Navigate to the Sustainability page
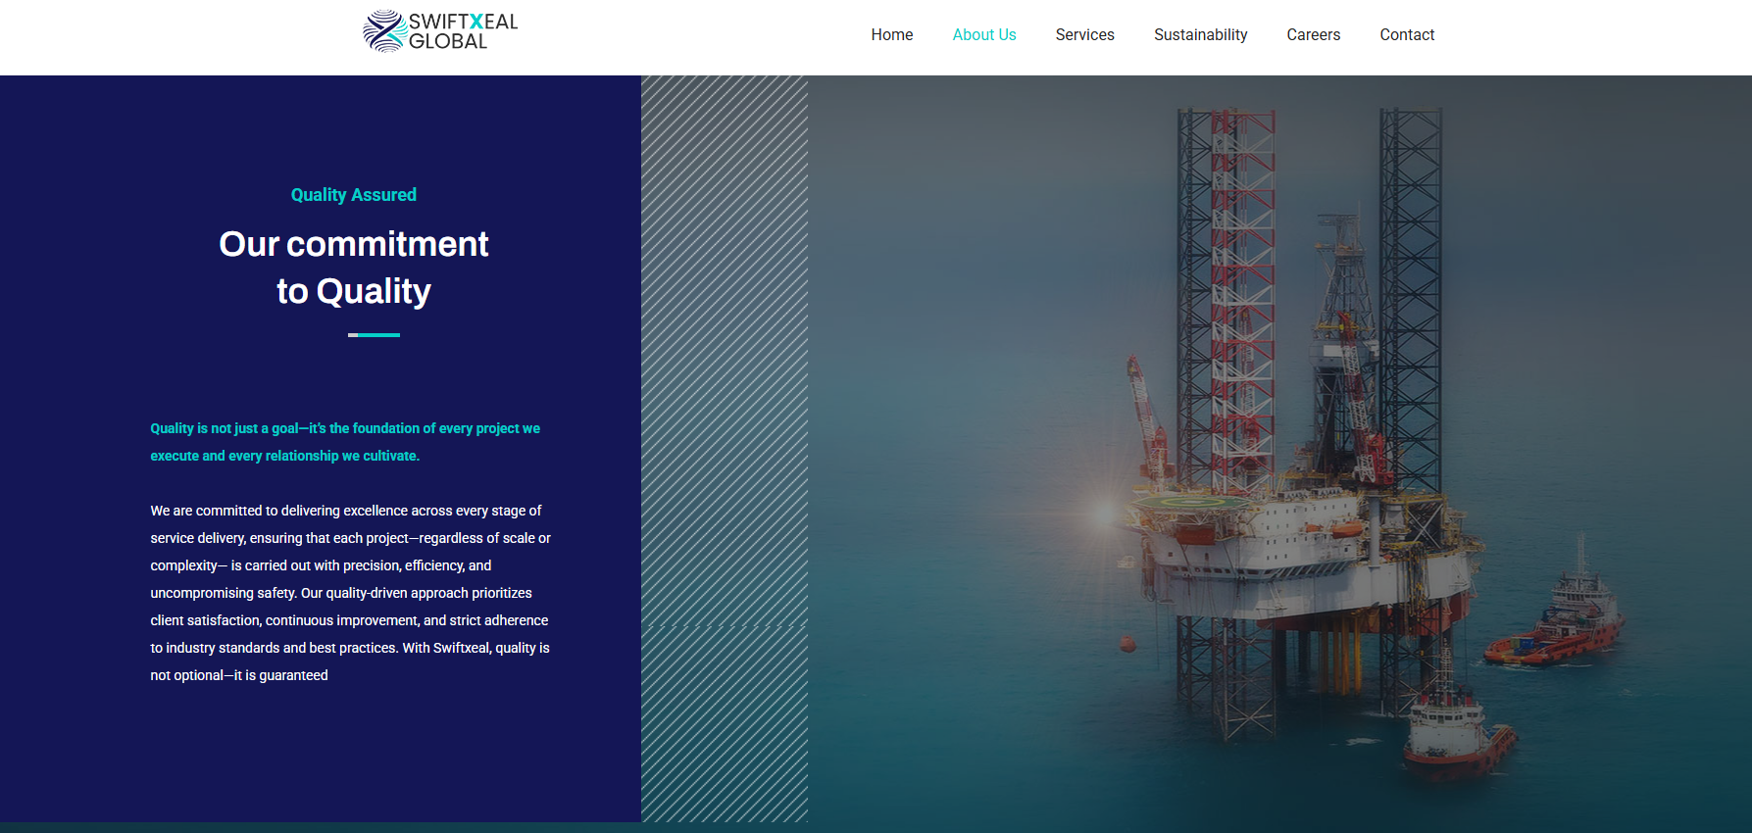Screen dimensions: 1752x833 coord(1200,35)
